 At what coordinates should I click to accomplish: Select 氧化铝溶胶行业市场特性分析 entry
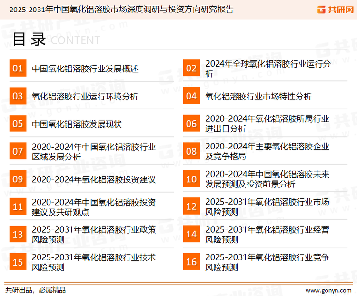[258, 96]
